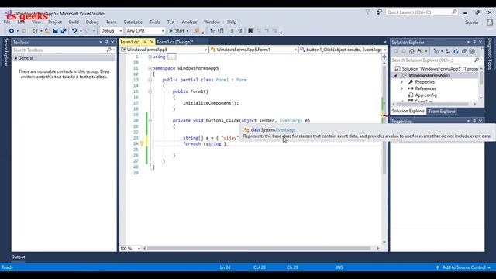Switch to the Team Explorer tab
Viewport: 496px width, 279px height.
pyautogui.click(x=442, y=112)
